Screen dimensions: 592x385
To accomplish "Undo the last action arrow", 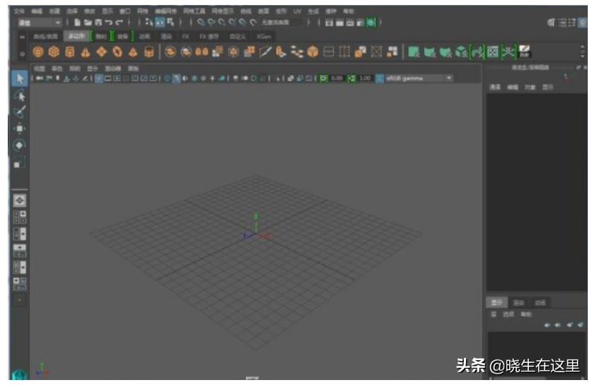I will pyautogui.click(x=109, y=23).
